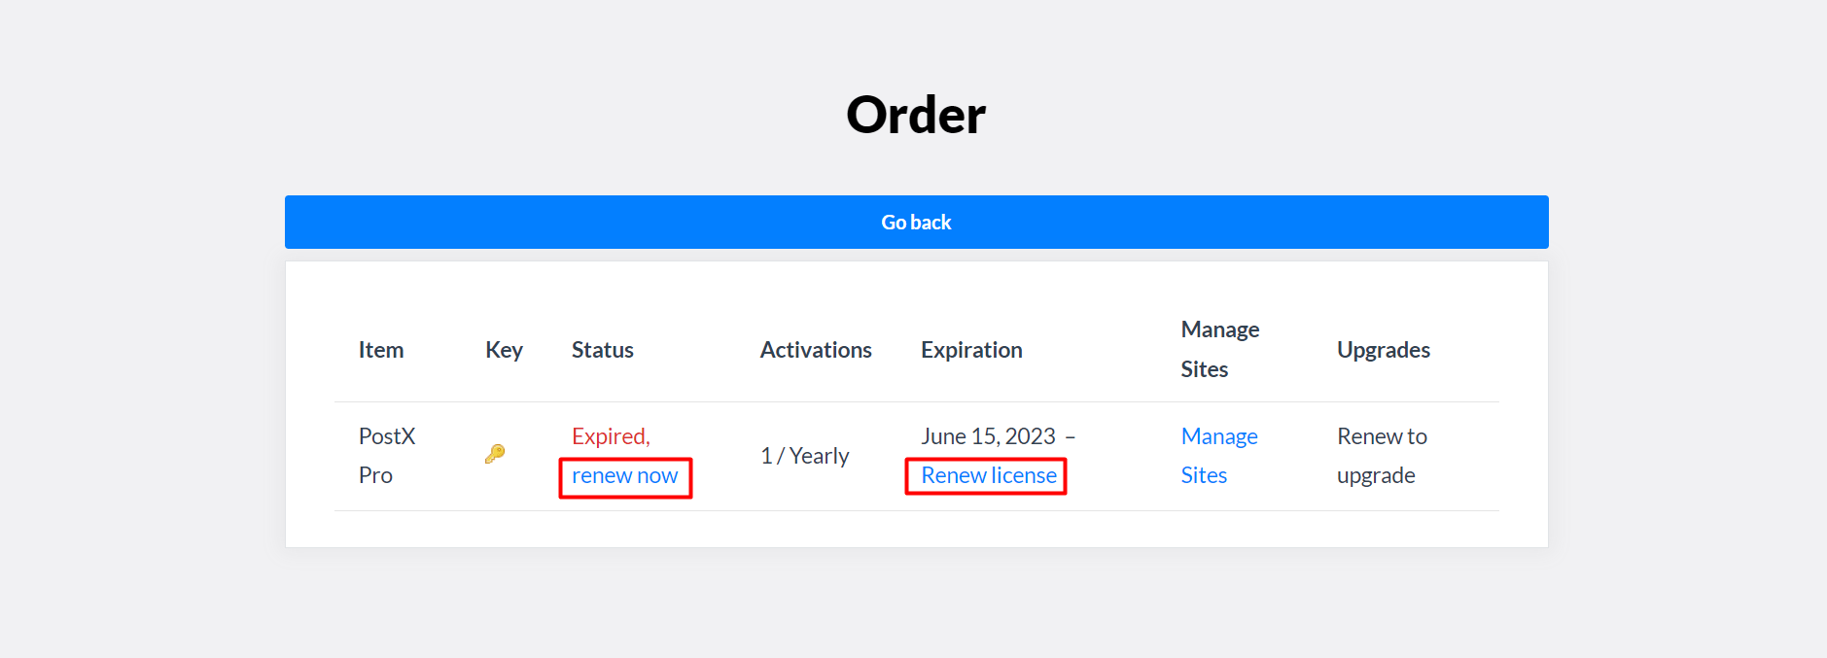Click the Renew to upgrade text
Viewport: 1827px width, 658px height.
point(1381,456)
